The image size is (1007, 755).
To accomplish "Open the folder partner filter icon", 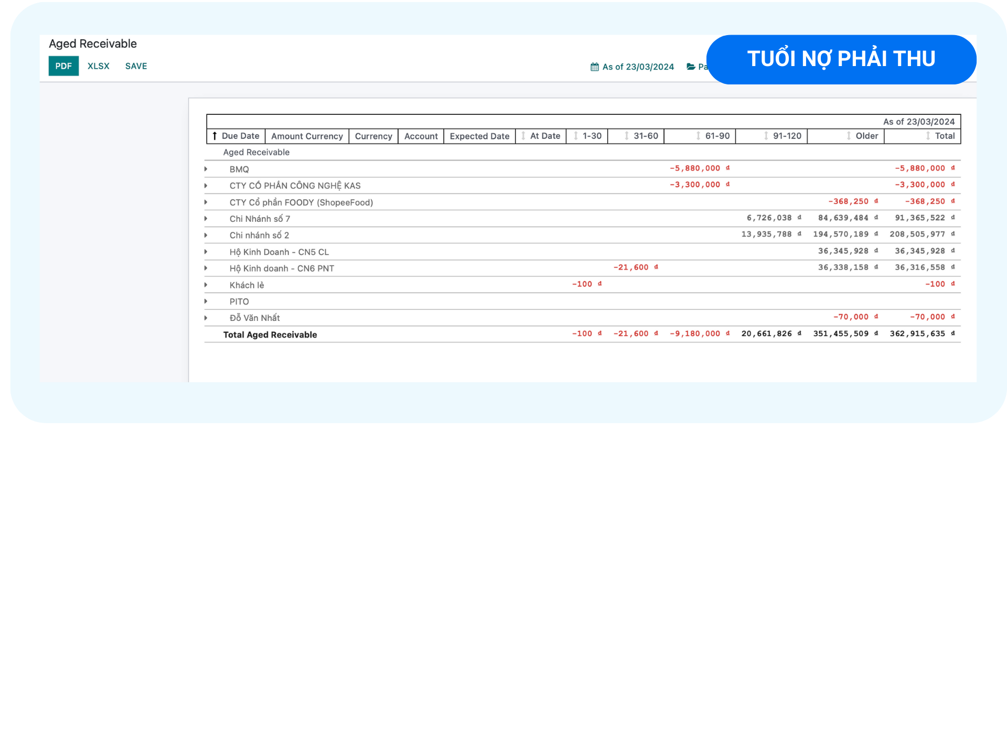I will (x=691, y=67).
